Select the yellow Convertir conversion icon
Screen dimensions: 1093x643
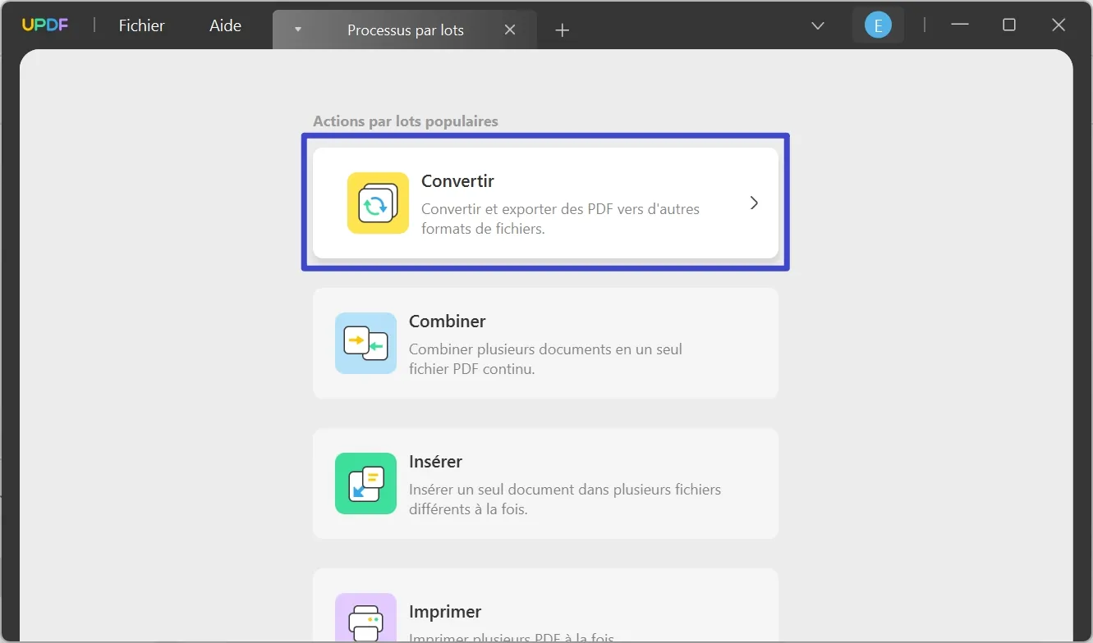[x=377, y=203]
